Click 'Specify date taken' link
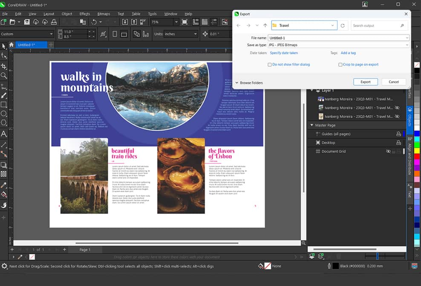This screenshot has height=286, width=421. point(284,53)
